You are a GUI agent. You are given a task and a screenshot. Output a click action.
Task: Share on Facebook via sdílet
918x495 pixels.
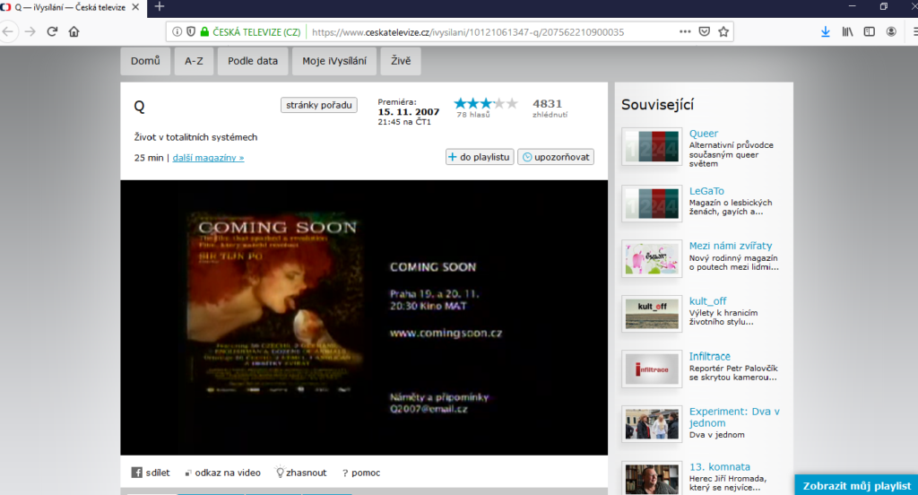tap(151, 473)
